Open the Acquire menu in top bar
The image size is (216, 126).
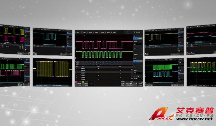(x=102, y=32)
